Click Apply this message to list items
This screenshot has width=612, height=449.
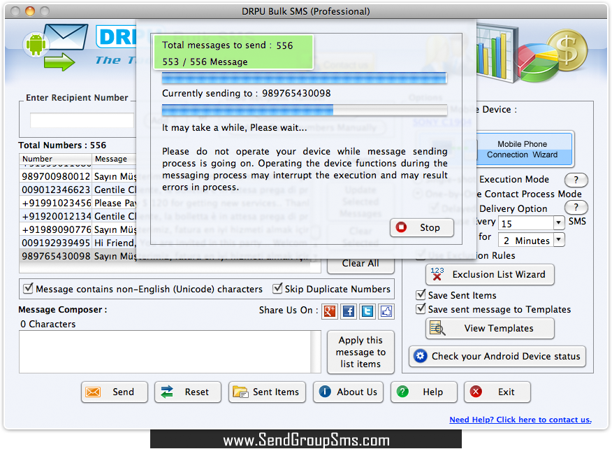360,352
